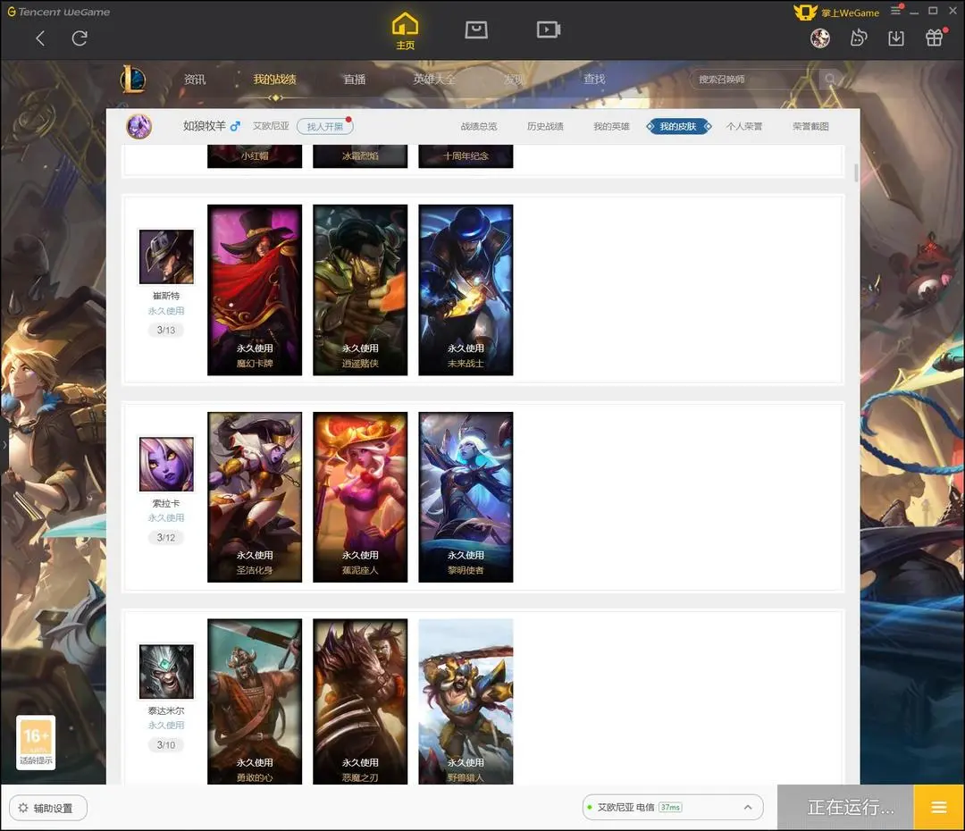Click the 16+ age rating badge
This screenshot has height=831, width=965.
tap(36, 743)
